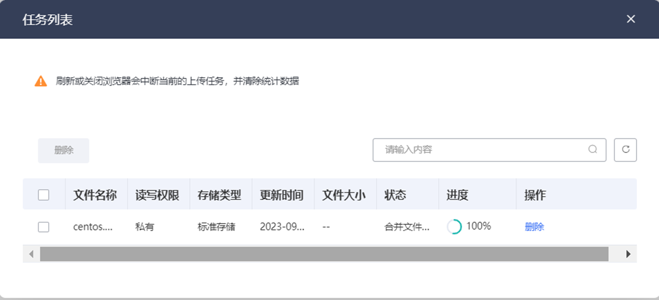Click the refresh icon button
This screenshot has height=300, width=659.
tap(625, 150)
